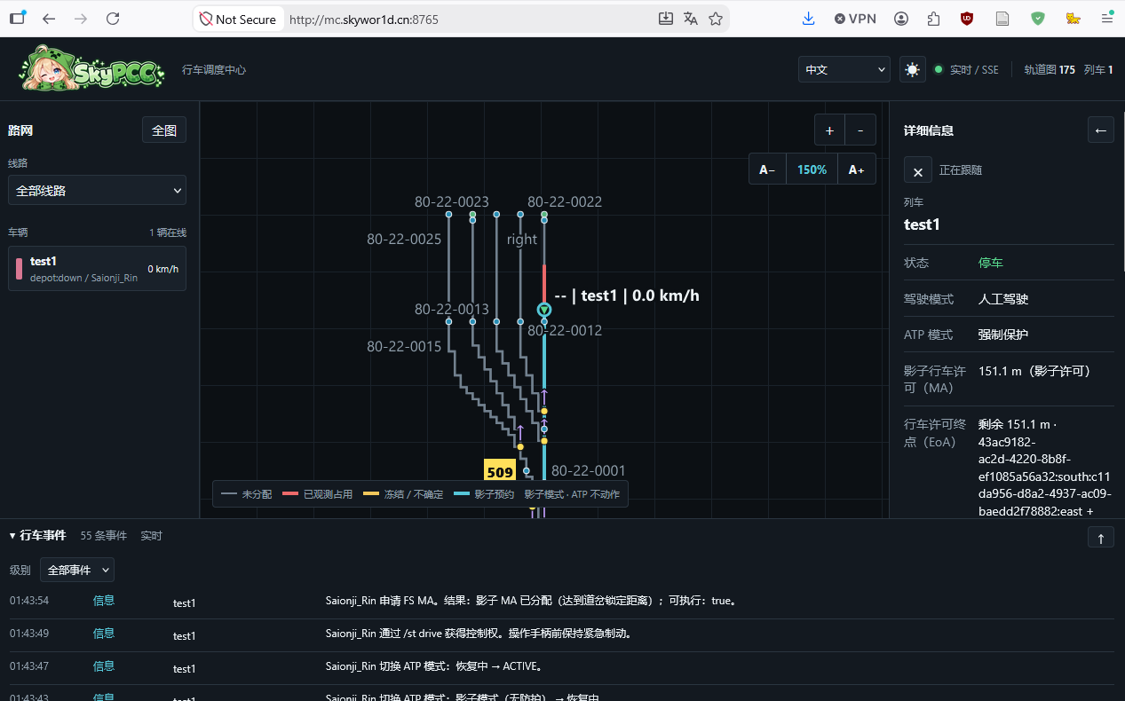The image size is (1125, 701).
Task: Open the VPN button
Action: pyautogui.click(x=856, y=19)
